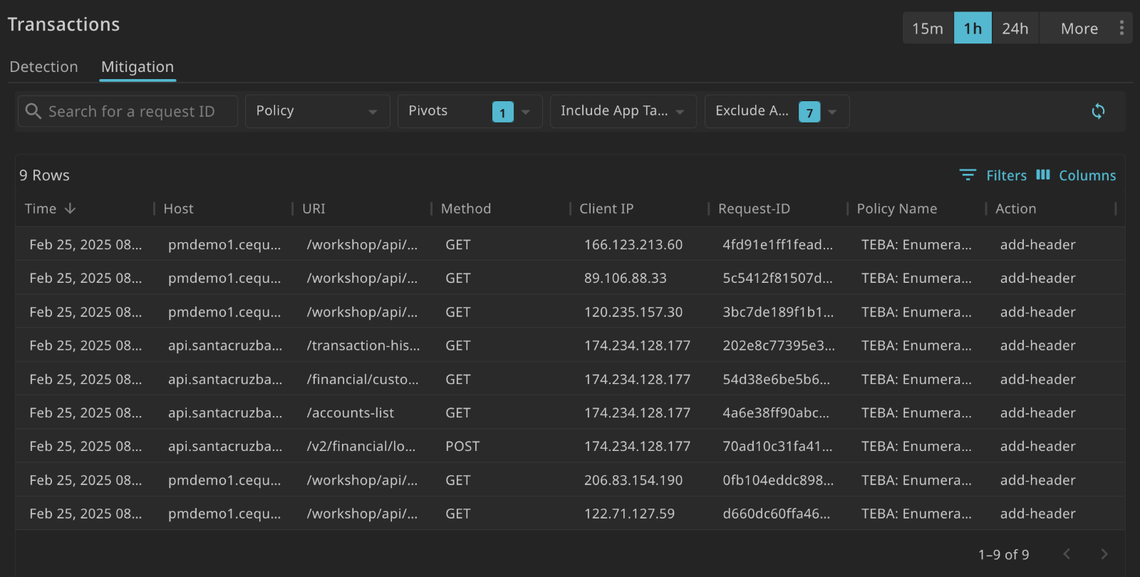Open the Include App Ta... dropdown
Screen dimensions: 1140x577
click(623, 111)
